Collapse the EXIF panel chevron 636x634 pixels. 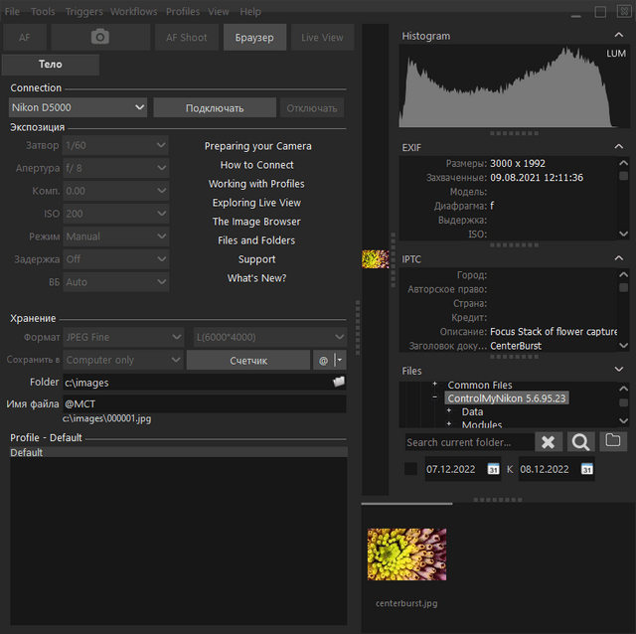[x=619, y=147]
